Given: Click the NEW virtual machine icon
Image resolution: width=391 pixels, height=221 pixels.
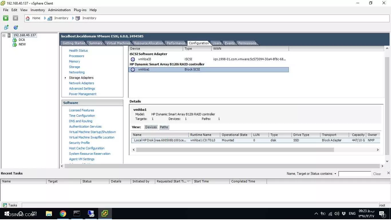Looking at the screenshot, I should click(x=15, y=45).
